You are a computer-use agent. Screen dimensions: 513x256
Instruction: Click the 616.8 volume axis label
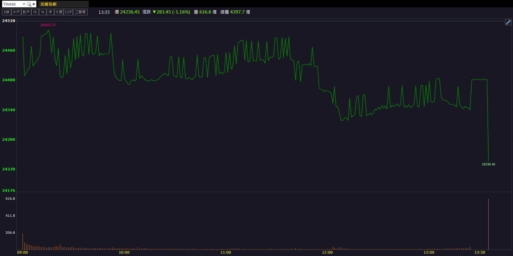click(10, 198)
